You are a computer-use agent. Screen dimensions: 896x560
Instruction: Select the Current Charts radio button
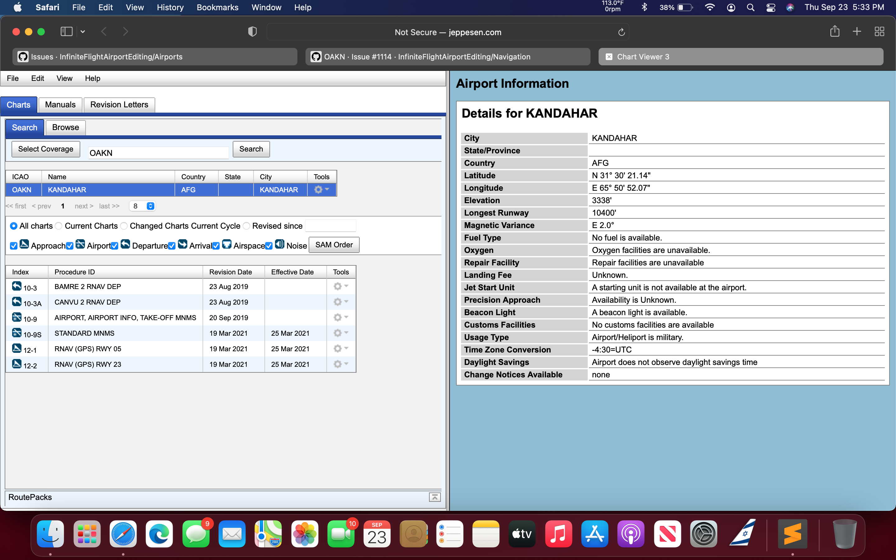click(x=58, y=226)
